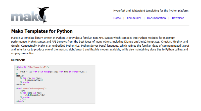This screenshot has height=111, width=201.
Task: Click the 'Nutshell:' subheading
Action: click(x=18, y=60)
